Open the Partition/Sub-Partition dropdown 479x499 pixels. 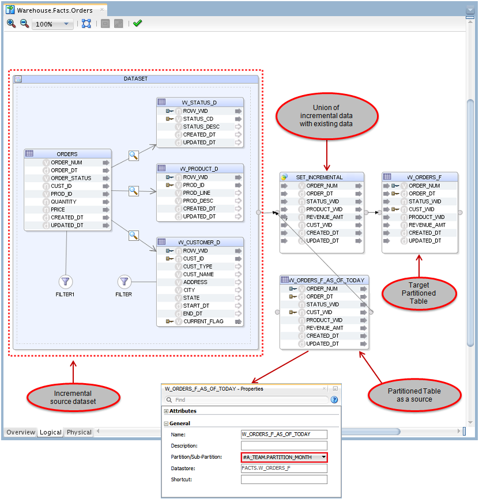pos(324,457)
